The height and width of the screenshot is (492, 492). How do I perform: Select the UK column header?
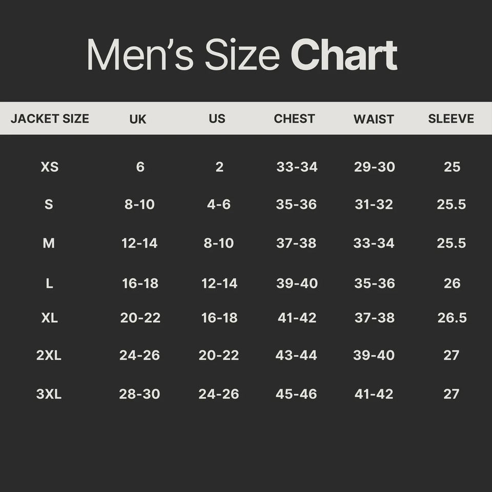click(x=138, y=119)
